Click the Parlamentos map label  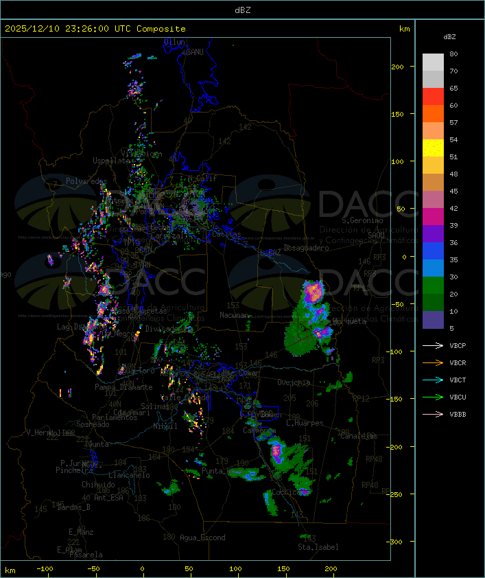click(115, 417)
